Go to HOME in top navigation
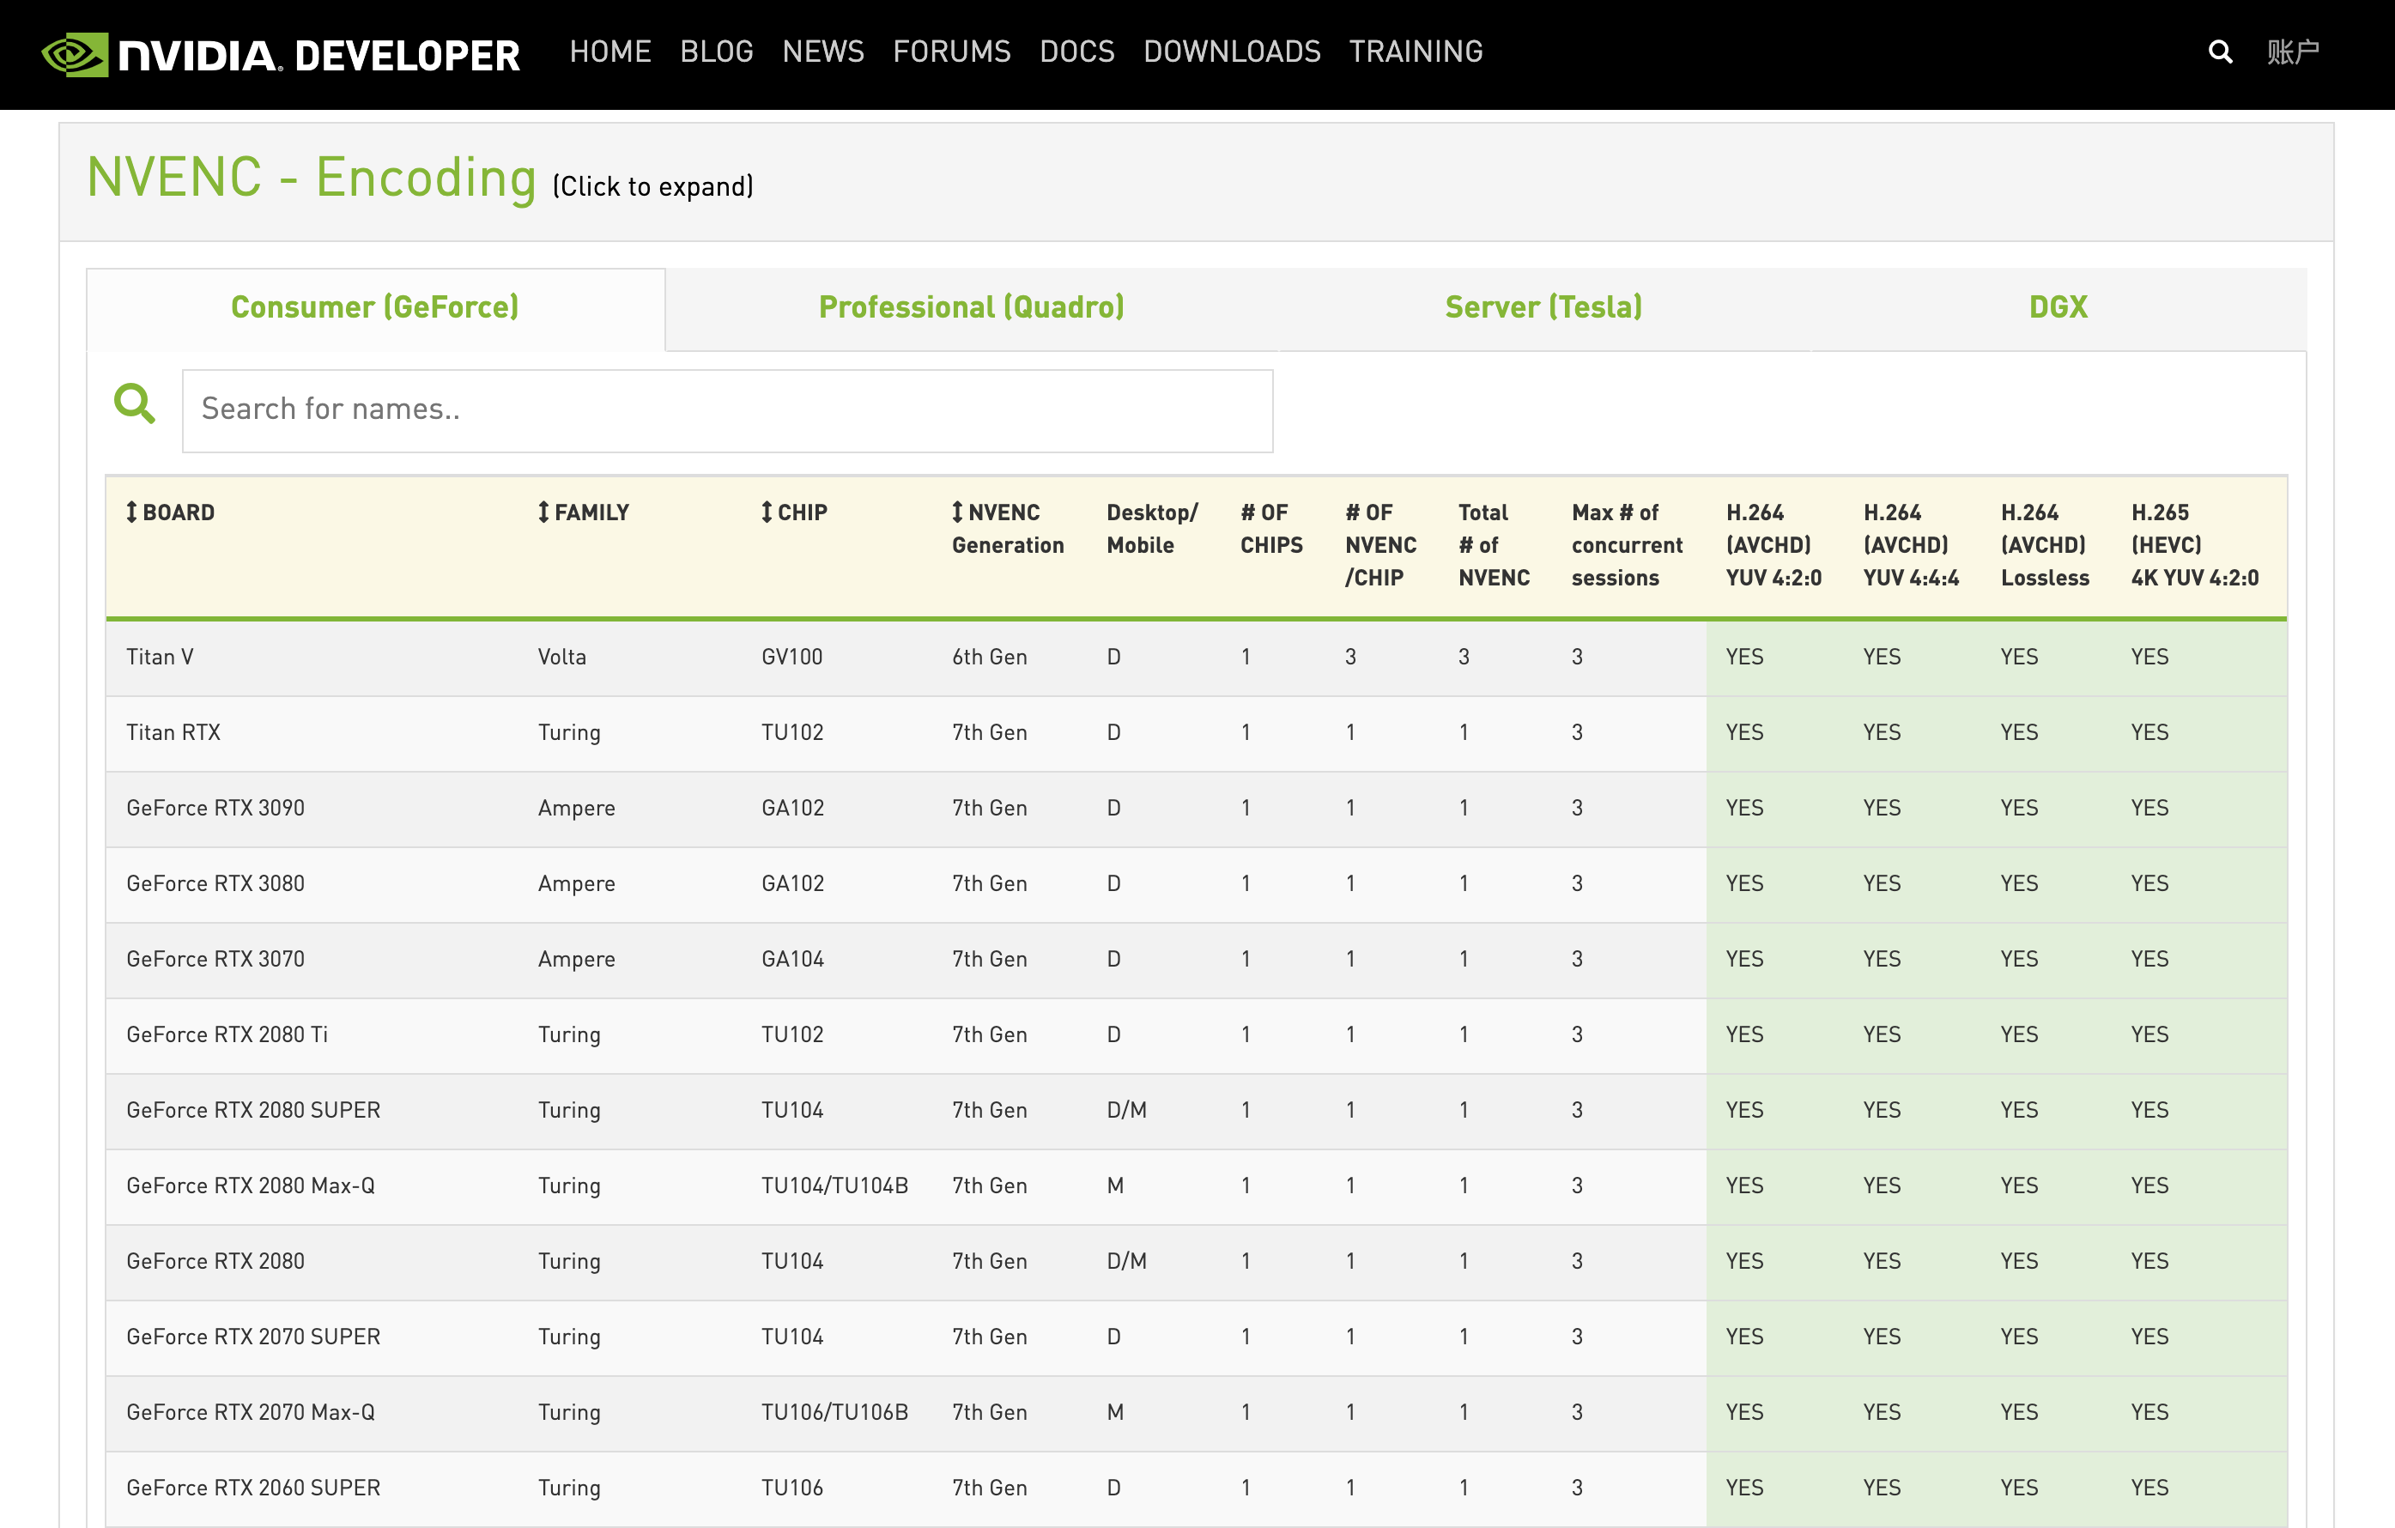 click(x=609, y=52)
